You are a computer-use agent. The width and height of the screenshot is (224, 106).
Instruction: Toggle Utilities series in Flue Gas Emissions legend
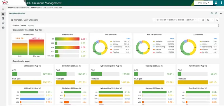click(158, 44)
